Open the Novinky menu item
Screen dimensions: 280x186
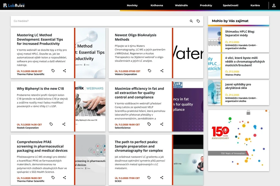132,5
